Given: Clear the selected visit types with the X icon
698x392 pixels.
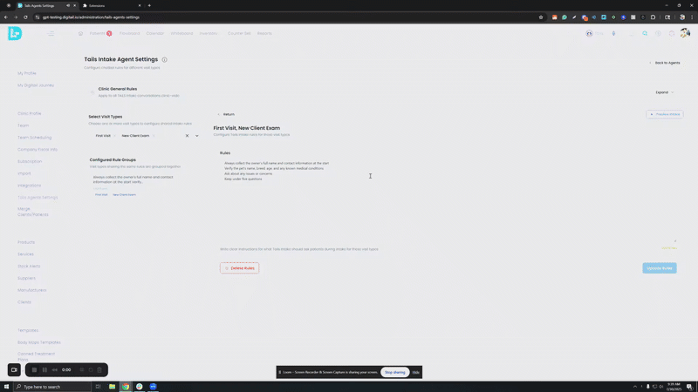Looking at the screenshot, I should (x=187, y=136).
